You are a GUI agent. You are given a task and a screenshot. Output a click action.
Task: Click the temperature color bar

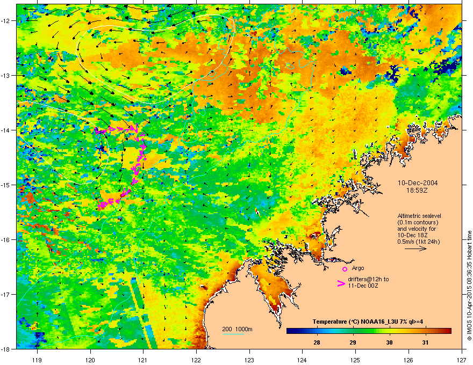point(369,331)
